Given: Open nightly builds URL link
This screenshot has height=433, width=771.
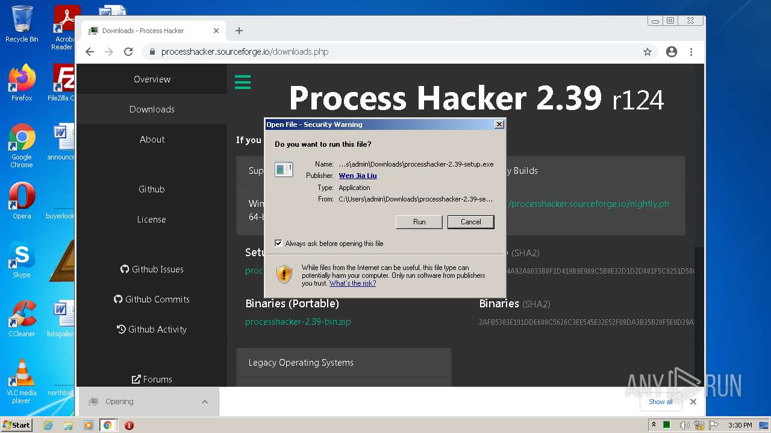Looking at the screenshot, I should coord(587,204).
